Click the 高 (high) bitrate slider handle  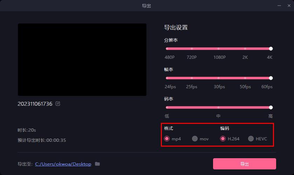point(271,107)
